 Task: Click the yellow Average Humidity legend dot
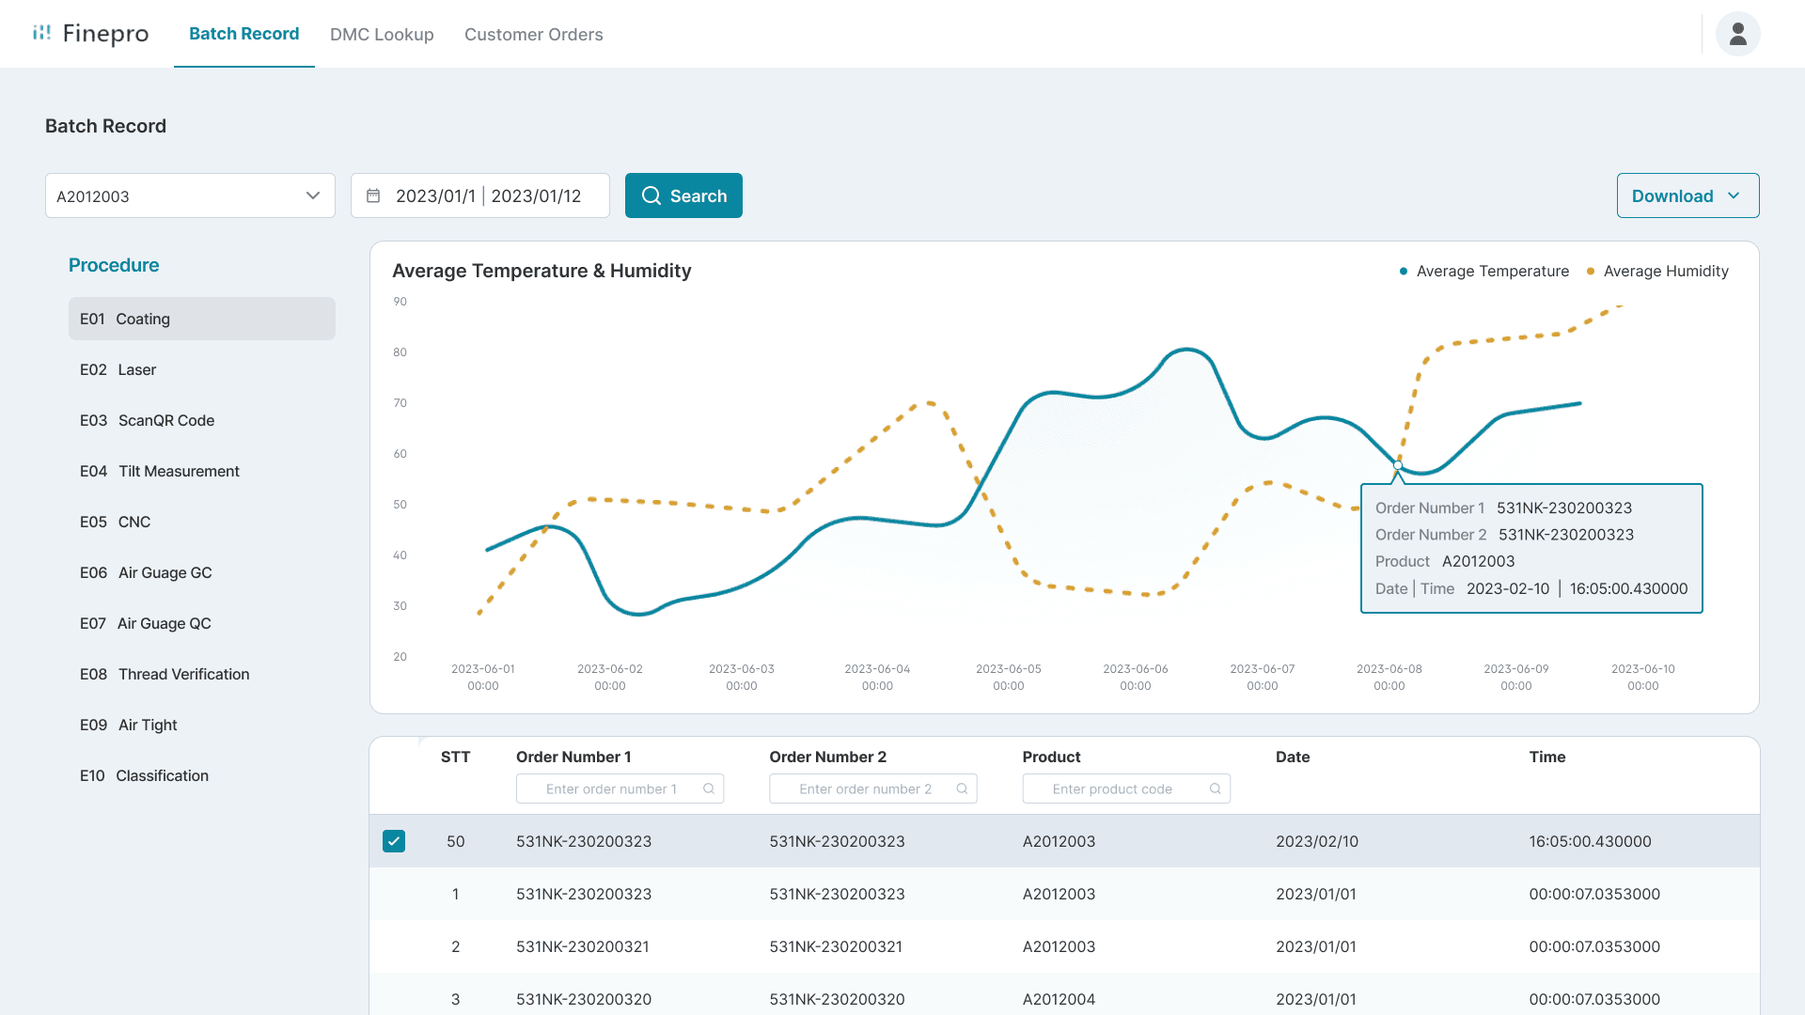pos(1591,272)
